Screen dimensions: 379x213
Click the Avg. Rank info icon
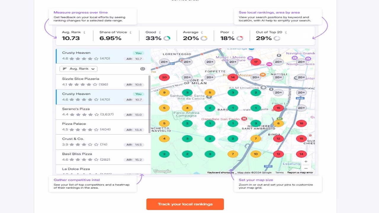(85, 32)
